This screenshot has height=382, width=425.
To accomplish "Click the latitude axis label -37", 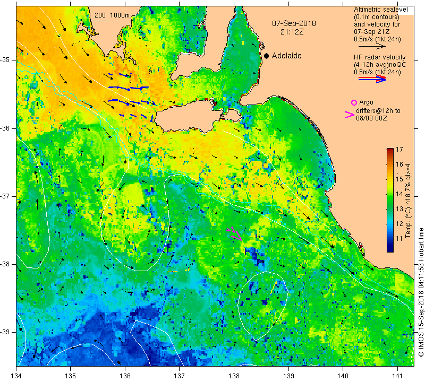I will [6, 196].
